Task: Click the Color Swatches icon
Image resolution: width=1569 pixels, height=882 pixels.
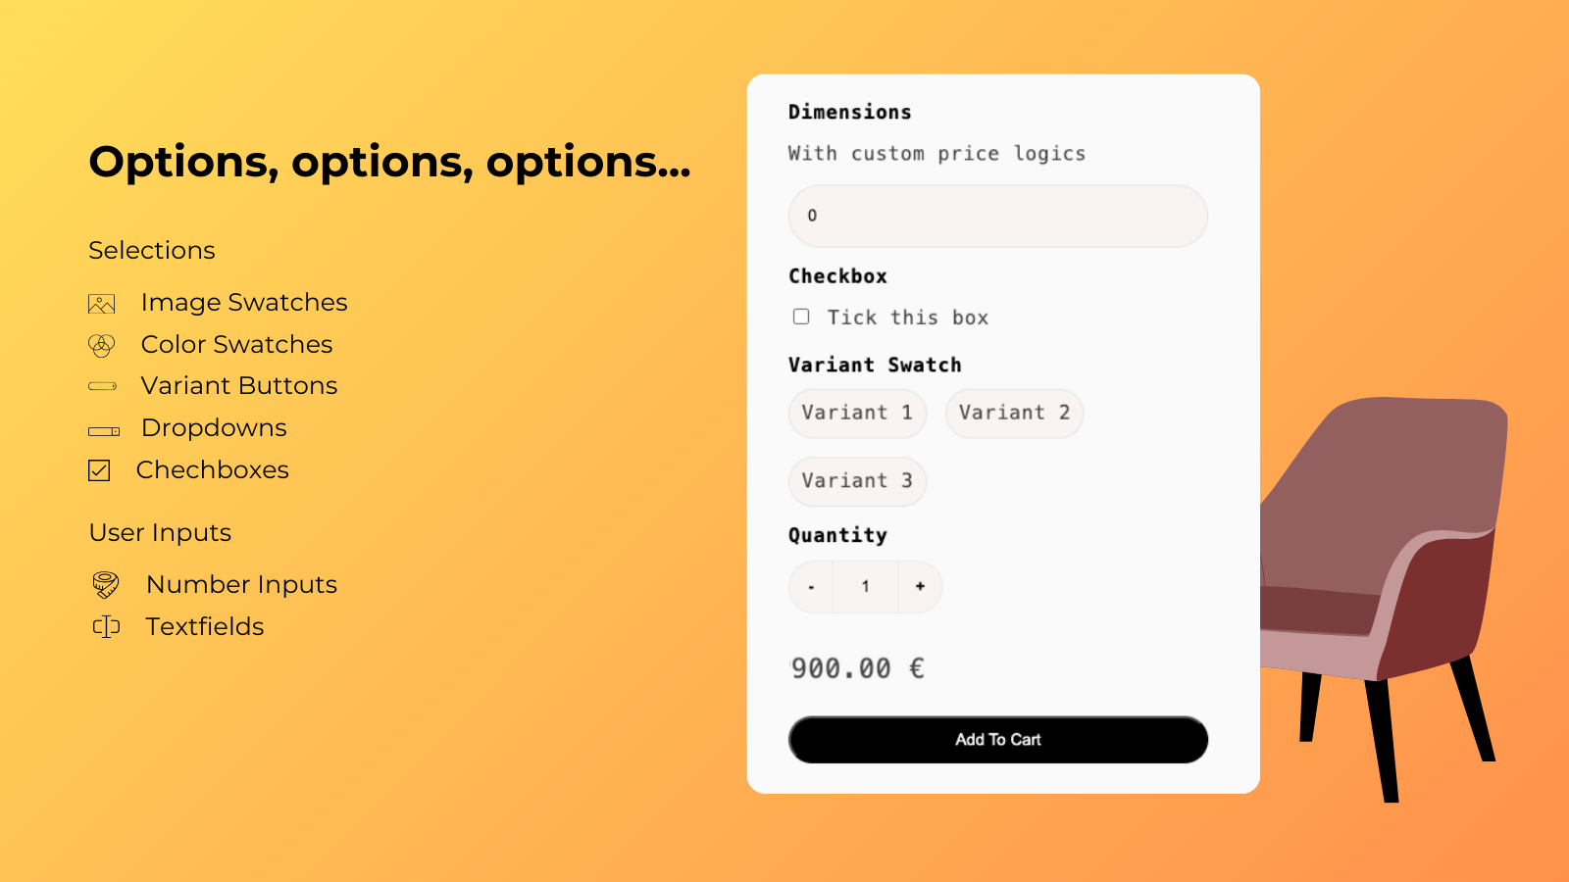Action: (x=101, y=345)
